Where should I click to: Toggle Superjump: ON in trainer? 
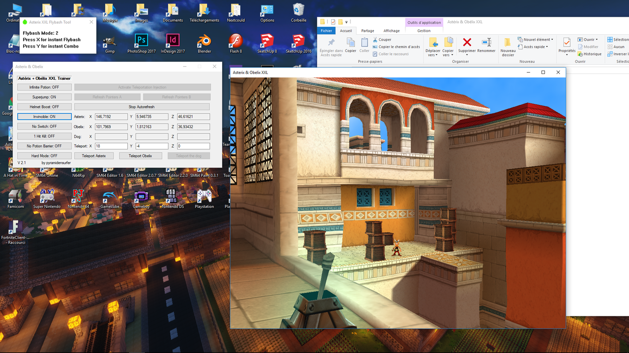[x=44, y=97]
